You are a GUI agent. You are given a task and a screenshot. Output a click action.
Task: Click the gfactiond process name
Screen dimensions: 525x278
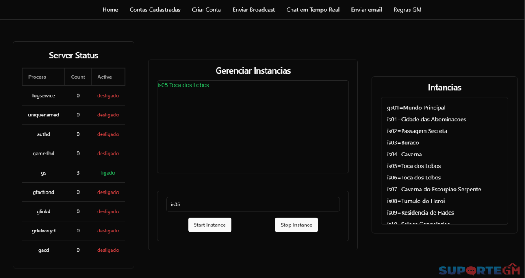point(44,192)
